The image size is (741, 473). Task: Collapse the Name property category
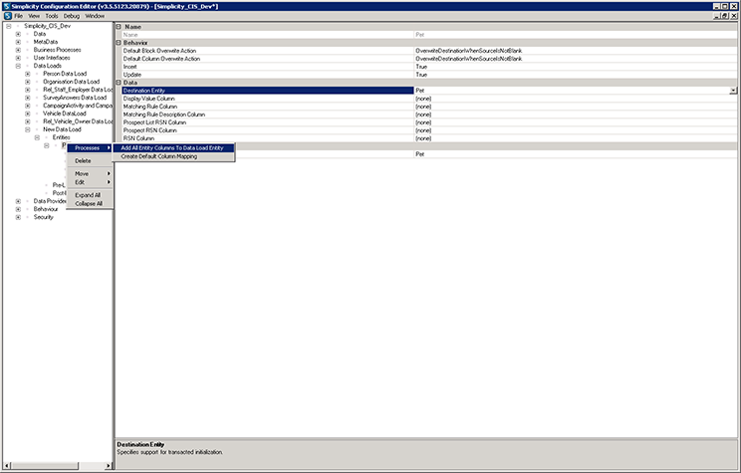[x=119, y=27]
